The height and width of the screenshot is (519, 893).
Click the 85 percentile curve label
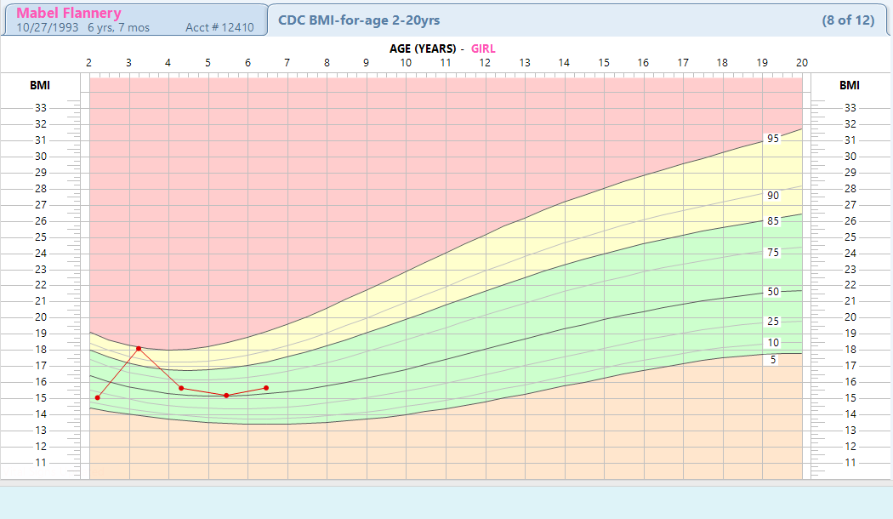pos(772,221)
